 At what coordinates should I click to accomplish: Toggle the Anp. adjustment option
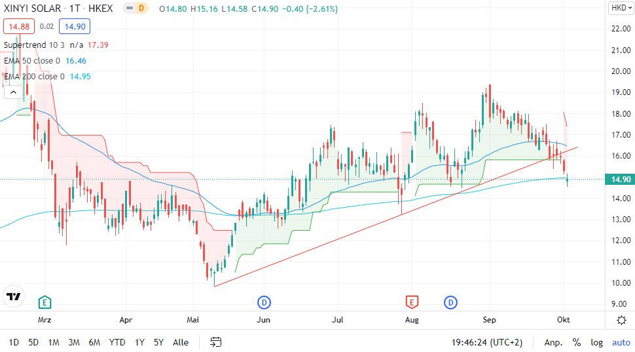tap(553, 342)
